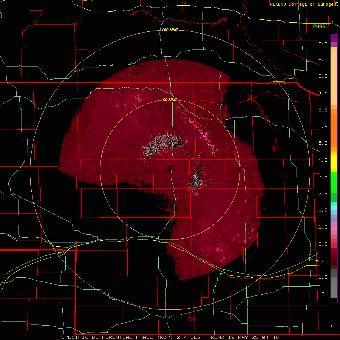Screen dimensions: 340x340
Task: Click the 1.0 scale label
Action: click(323, 227)
